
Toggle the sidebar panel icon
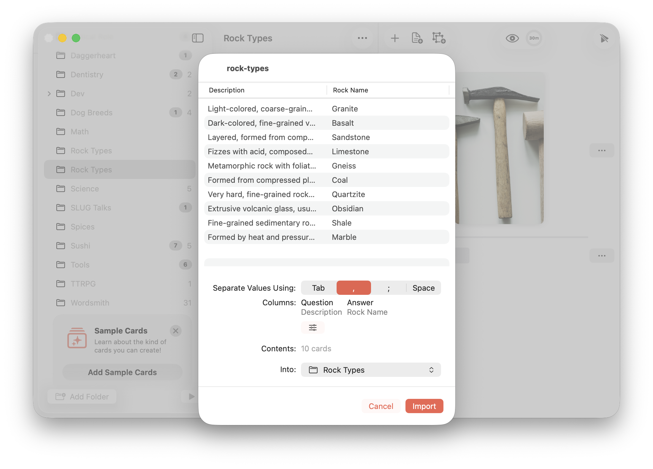pos(198,38)
